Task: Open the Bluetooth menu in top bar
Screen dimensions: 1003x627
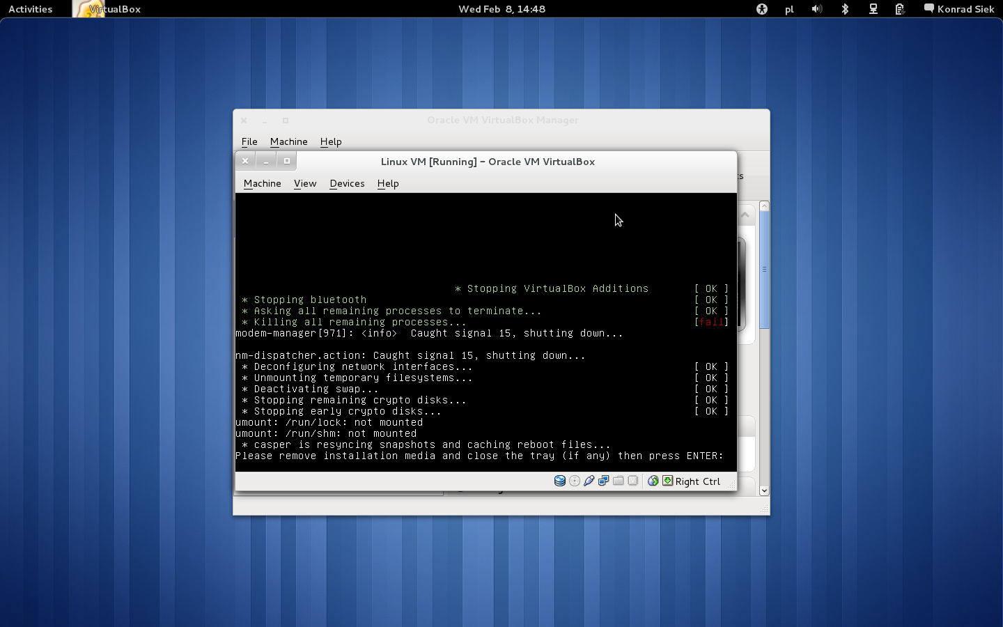Action: tap(845, 9)
